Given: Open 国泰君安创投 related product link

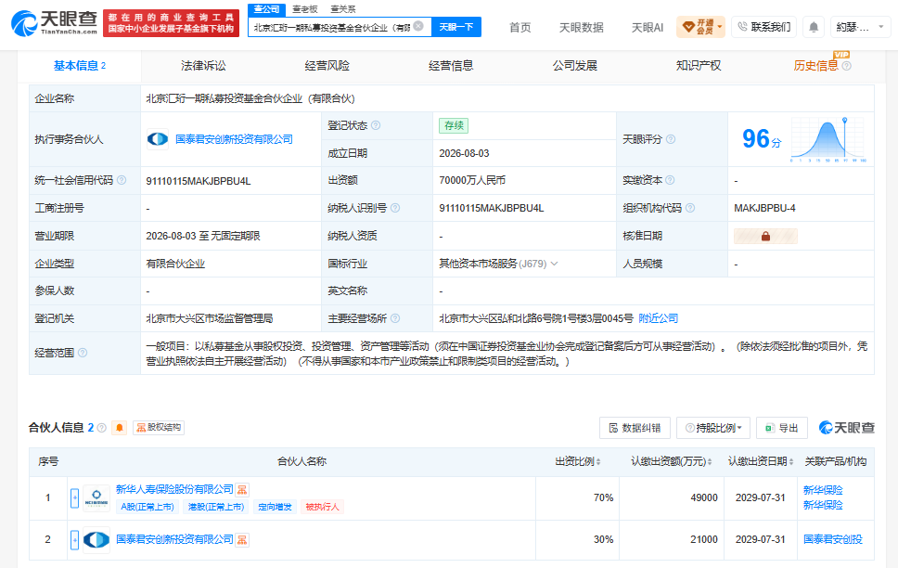Looking at the screenshot, I should point(833,539).
